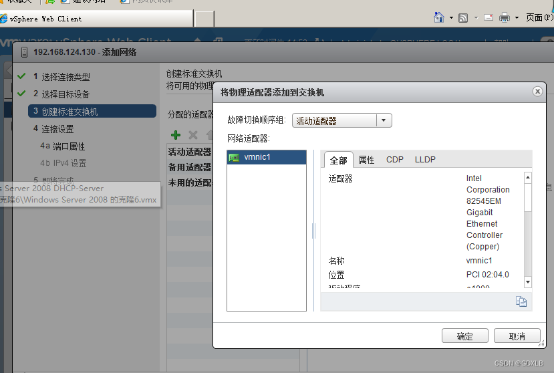Click the PCI 02:04.0 location value
554x373 pixels.
(488, 275)
